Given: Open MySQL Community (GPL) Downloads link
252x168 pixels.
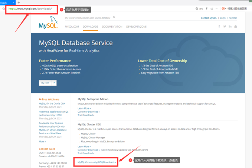Looking at the screenshot, I should (x=97, y=162).
